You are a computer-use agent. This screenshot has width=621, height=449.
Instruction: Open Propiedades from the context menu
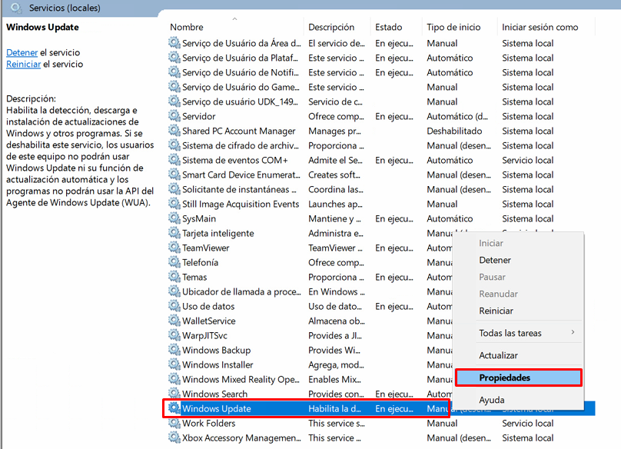click(519, 377)
